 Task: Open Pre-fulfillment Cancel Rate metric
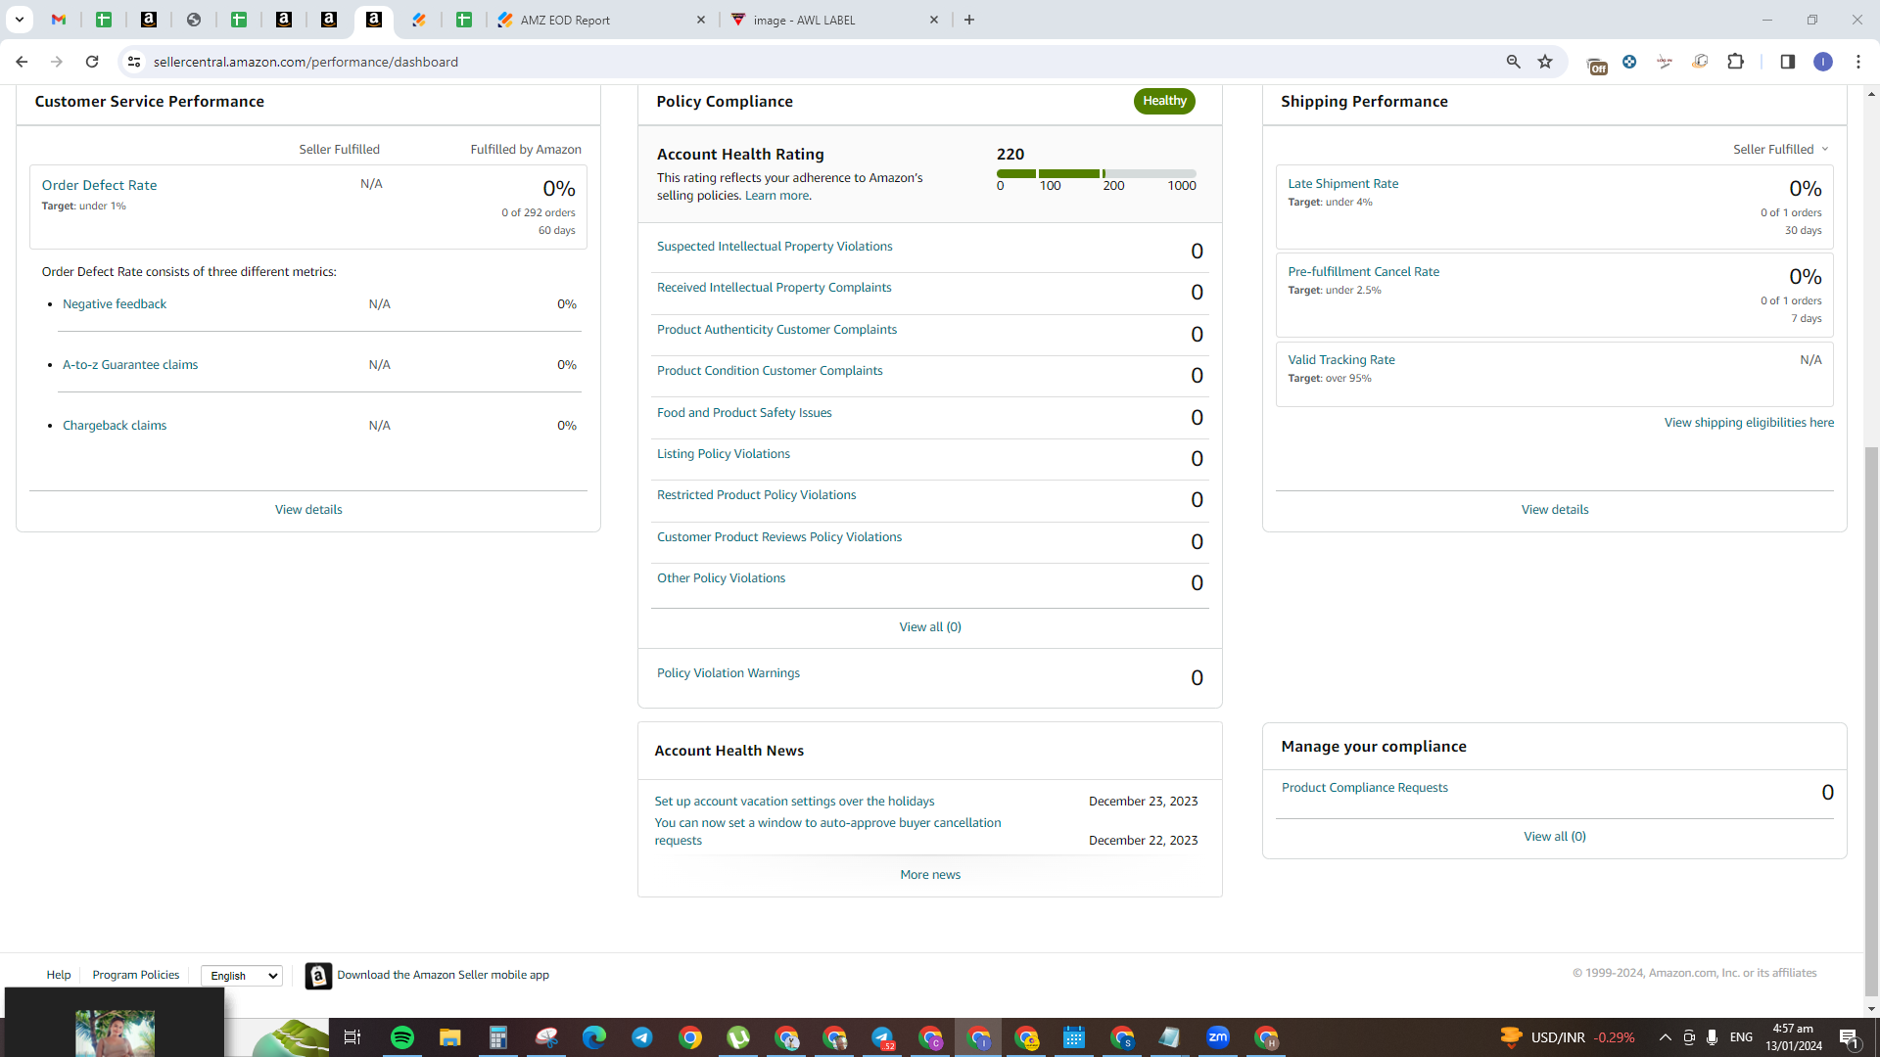pos(1363,272)
